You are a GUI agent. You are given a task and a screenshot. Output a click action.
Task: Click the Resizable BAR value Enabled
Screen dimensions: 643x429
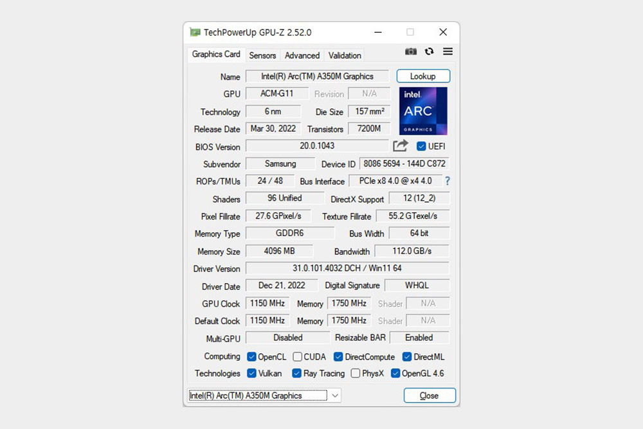point(419,338)
